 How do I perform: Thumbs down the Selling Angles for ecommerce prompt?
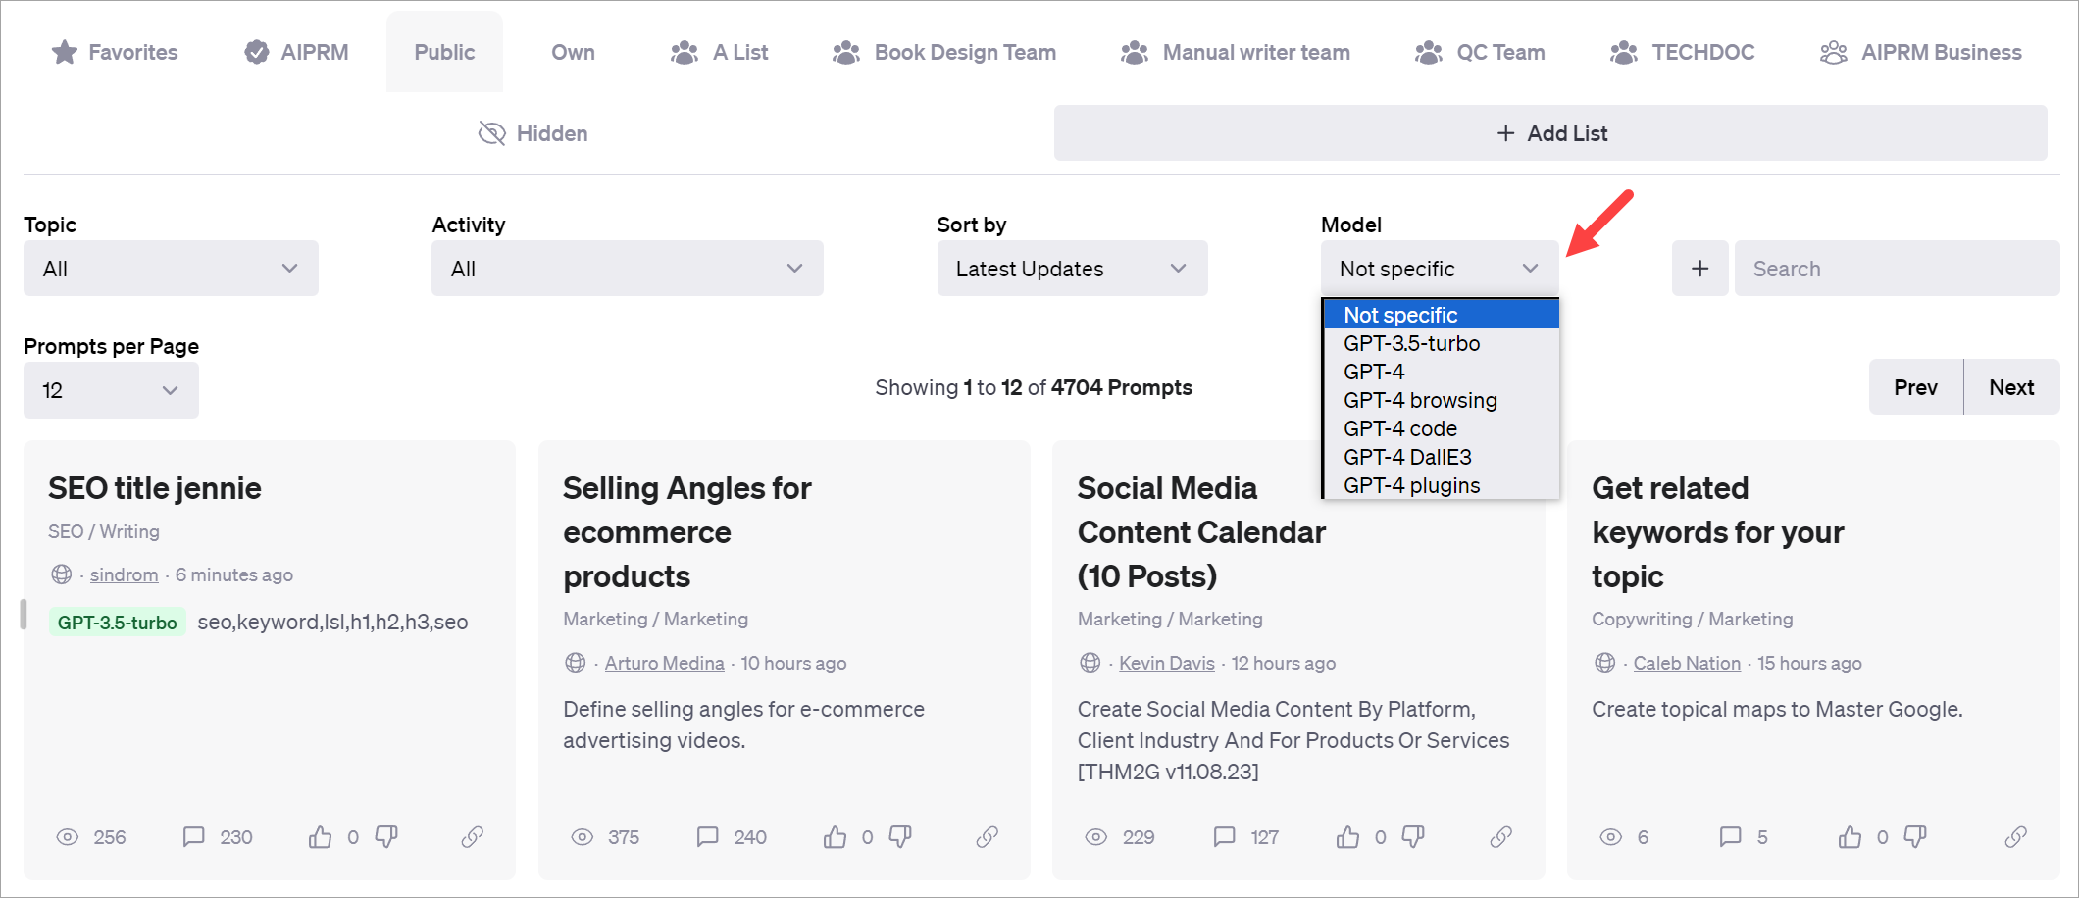click(x=900, y=836)
